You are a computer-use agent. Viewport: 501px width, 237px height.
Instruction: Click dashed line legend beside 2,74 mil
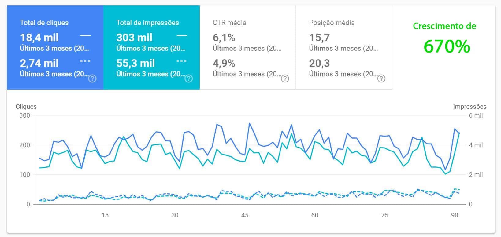(x=85, y=61)
